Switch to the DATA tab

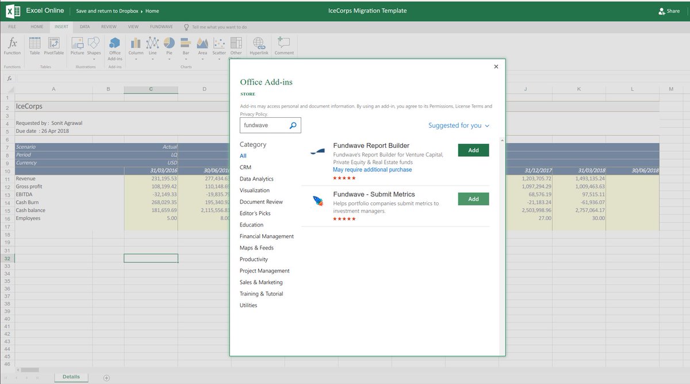point(85,27)
